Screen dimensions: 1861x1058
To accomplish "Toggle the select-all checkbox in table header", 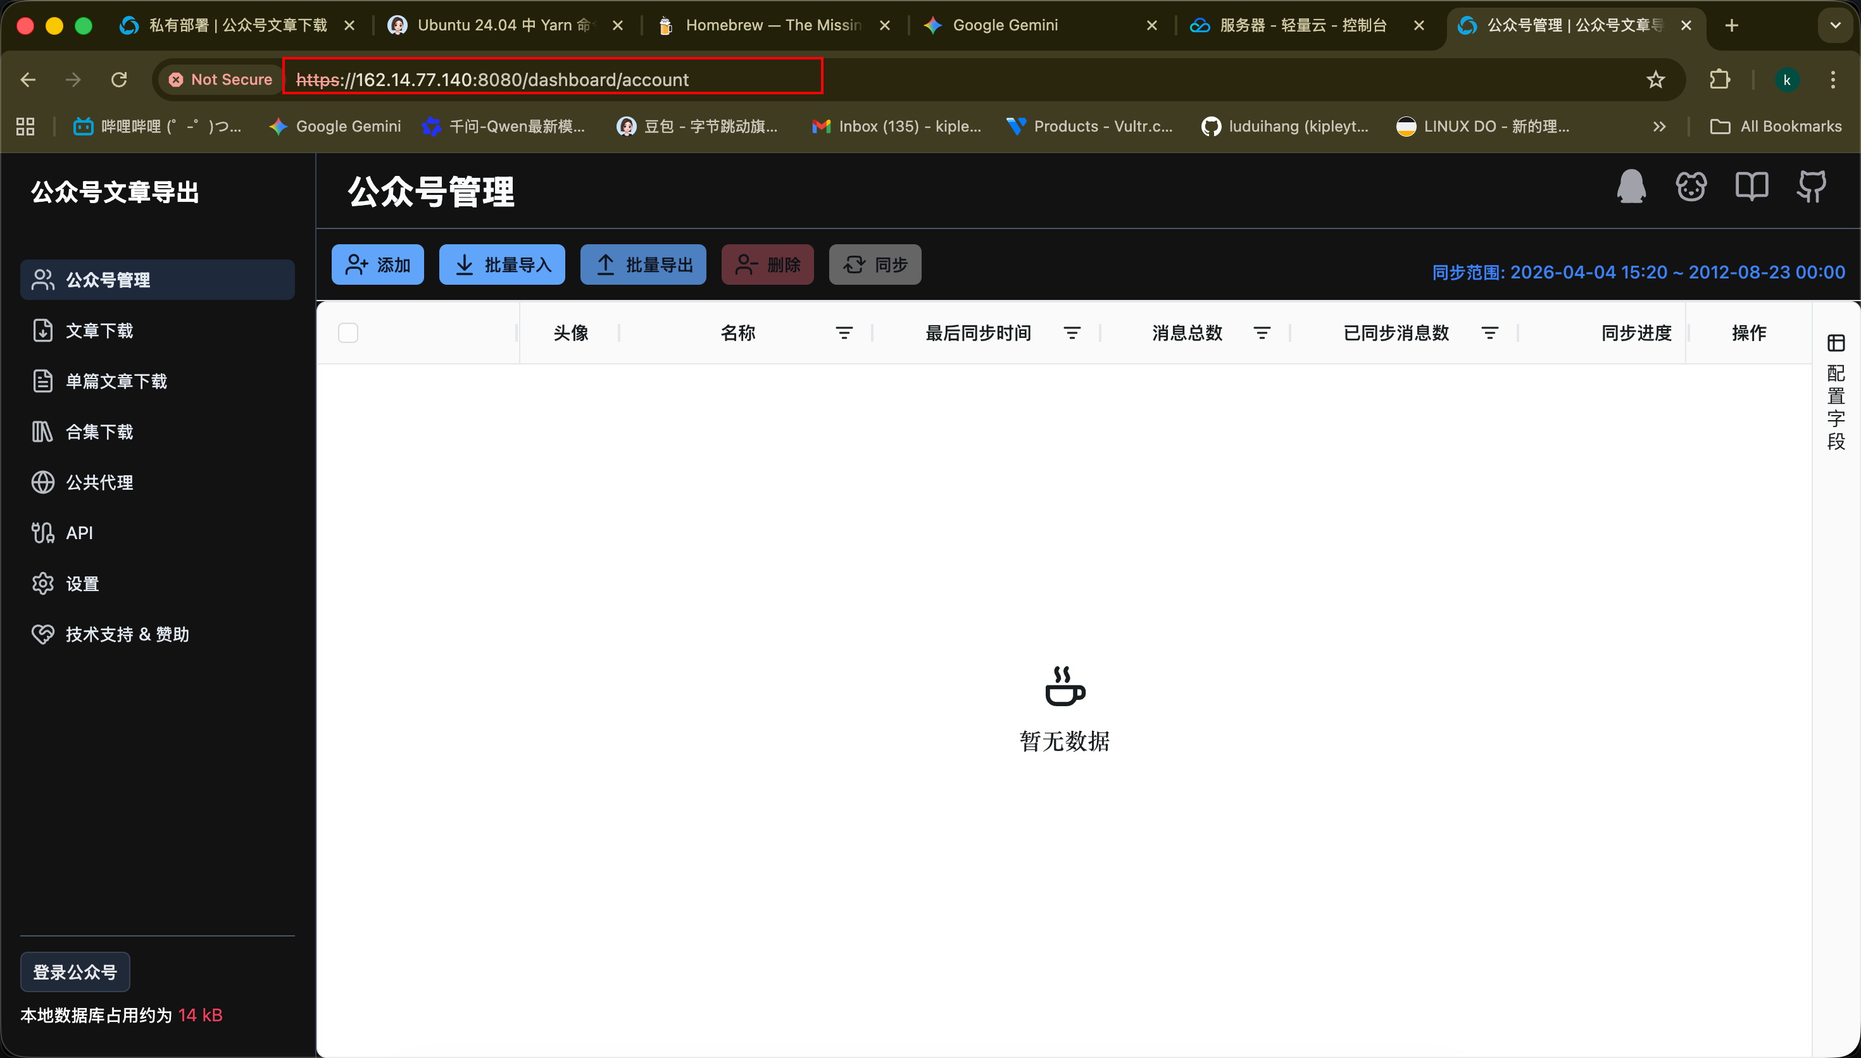I will pyautogui.click(x=348, y=333).
